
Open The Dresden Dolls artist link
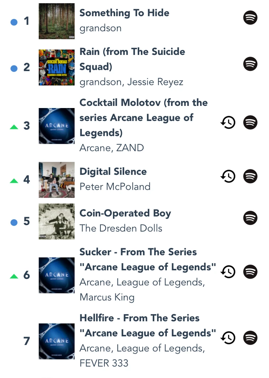point(121,228)
